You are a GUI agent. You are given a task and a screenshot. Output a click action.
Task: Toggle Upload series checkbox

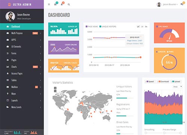click(171, 82)
